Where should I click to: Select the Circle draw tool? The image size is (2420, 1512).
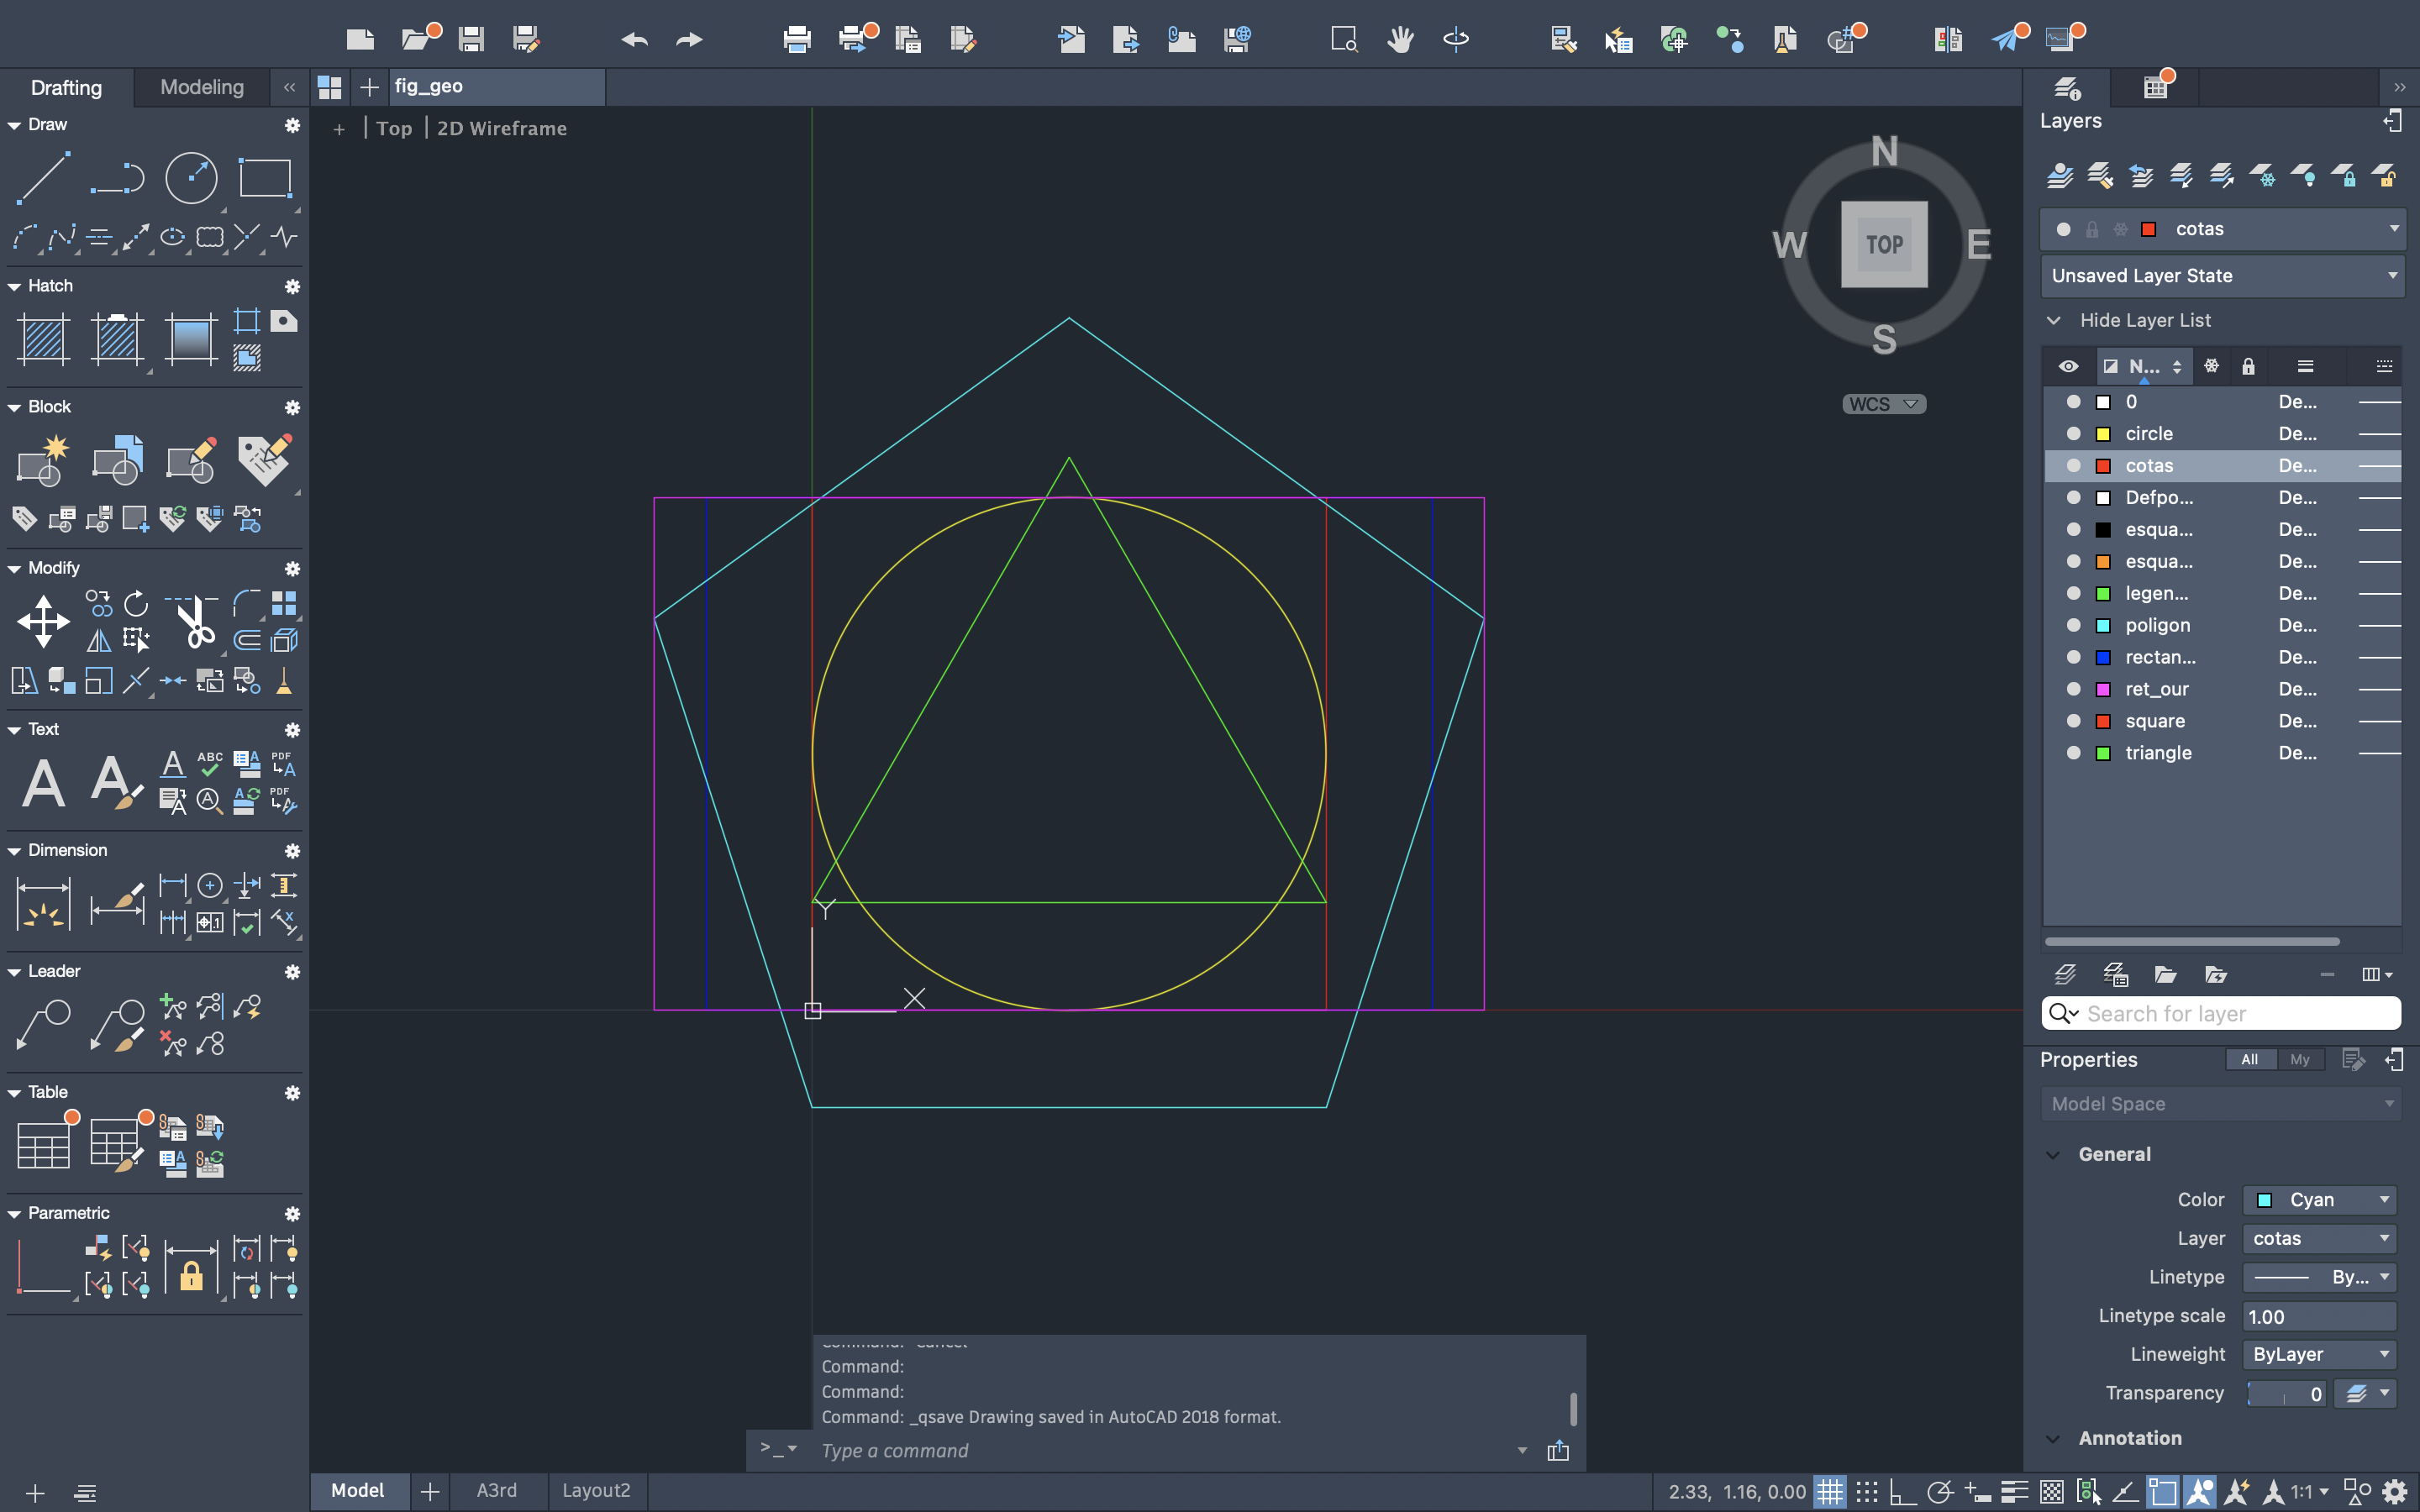190,180
